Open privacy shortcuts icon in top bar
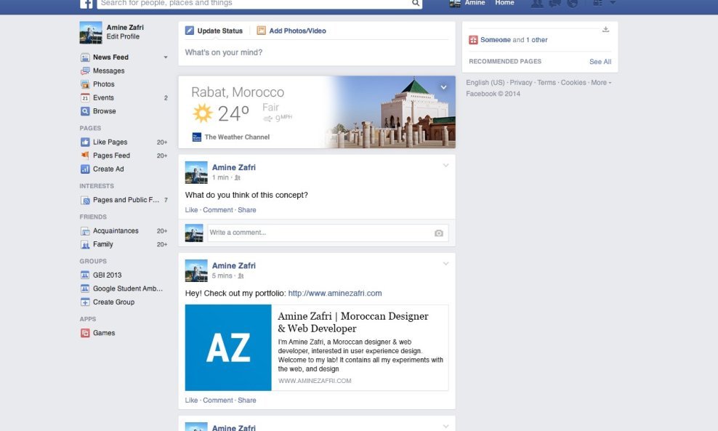Viewport: 718px width, 431px height. (597, 3)
